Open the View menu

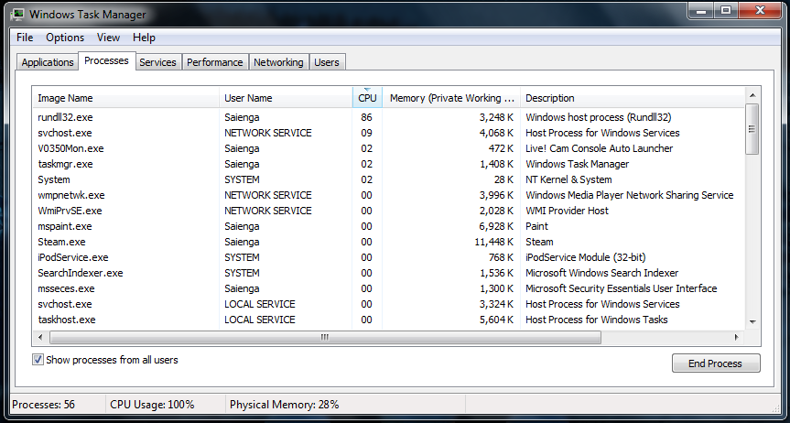[108, 38]
